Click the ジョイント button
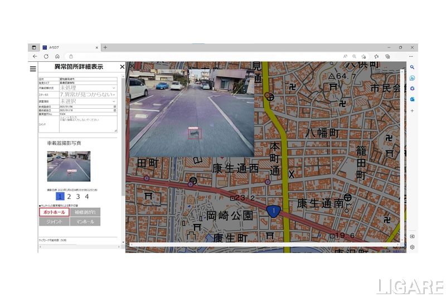Viewport: 446px width, 297px height. click(54, 222)
